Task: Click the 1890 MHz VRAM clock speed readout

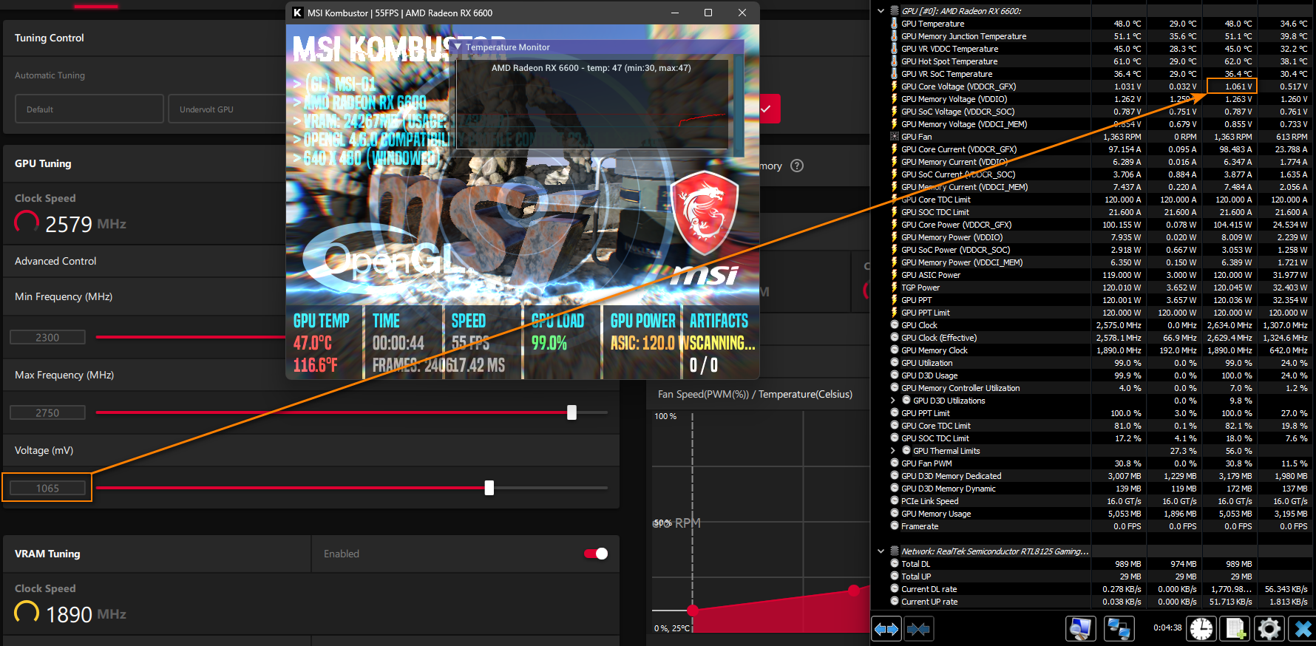Action: pos(86,614)
